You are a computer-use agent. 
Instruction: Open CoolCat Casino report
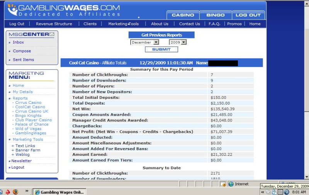pos(30,107)
